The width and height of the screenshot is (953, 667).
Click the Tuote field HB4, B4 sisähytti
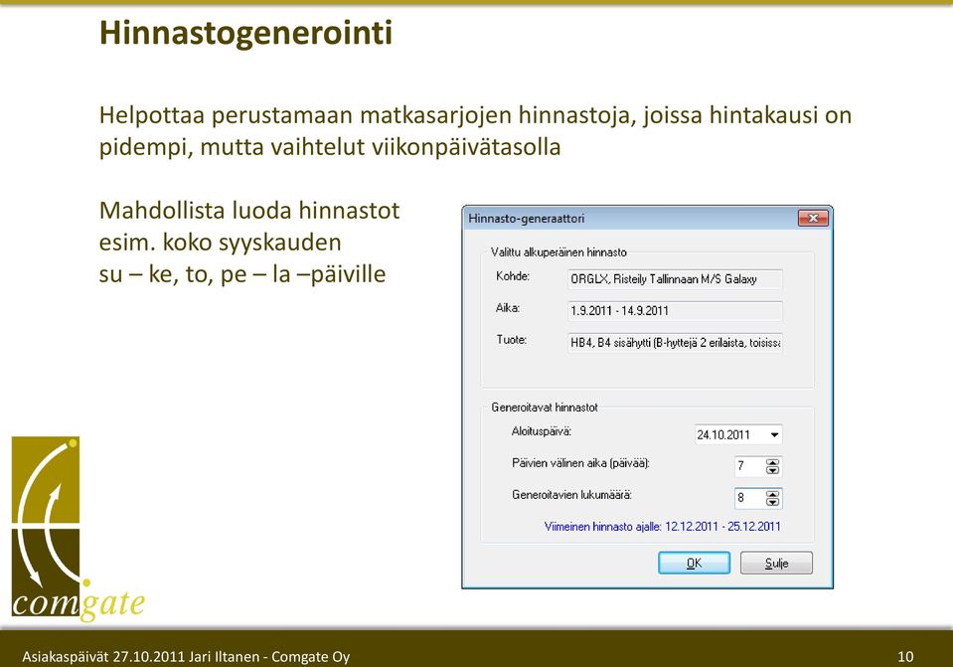click(x=675, y=342)
